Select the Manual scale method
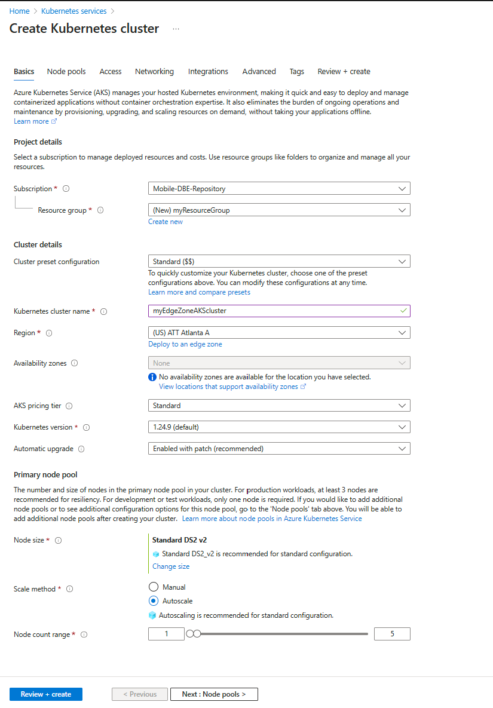The width and height of the screenshot is (493, 708). pyautogui.click(x=154, y=587)
